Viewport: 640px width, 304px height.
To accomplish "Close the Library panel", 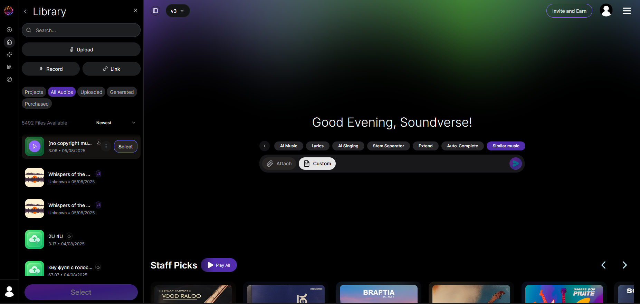I will coord(135,10).
